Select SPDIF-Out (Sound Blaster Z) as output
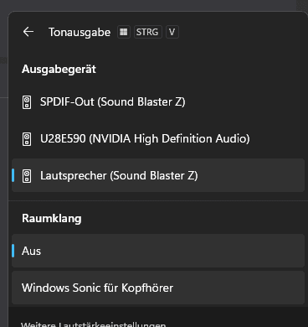The width and height of the screenshot is (308, 327). 158,101
